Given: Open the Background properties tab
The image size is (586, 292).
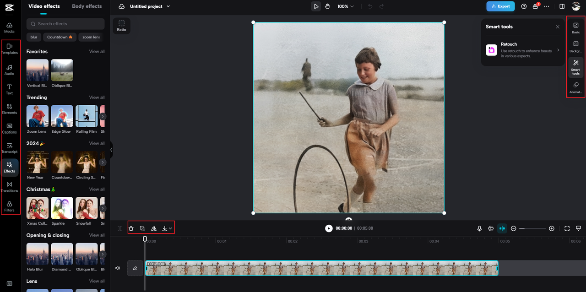Looking at the screenshot, I should click(x=576, y=47).
